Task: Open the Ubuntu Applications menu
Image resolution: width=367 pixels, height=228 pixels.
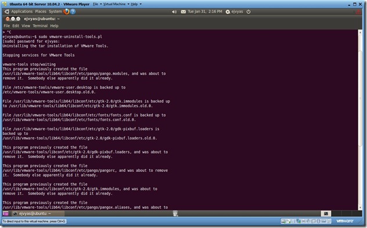Action: coord(21,12)
